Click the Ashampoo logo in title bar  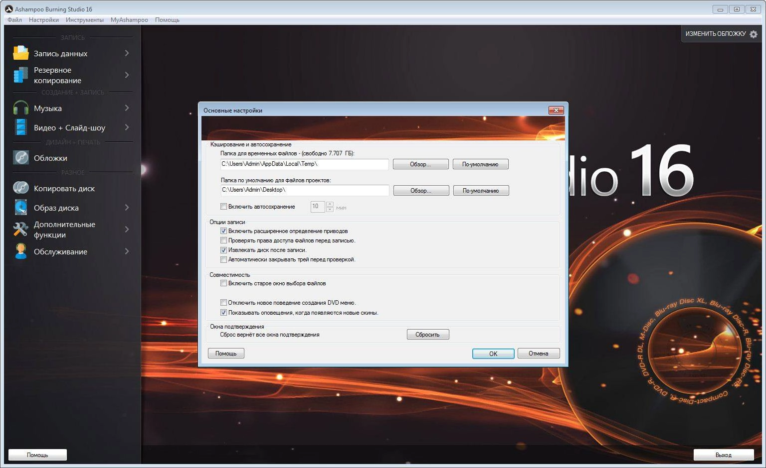[8, 9]
